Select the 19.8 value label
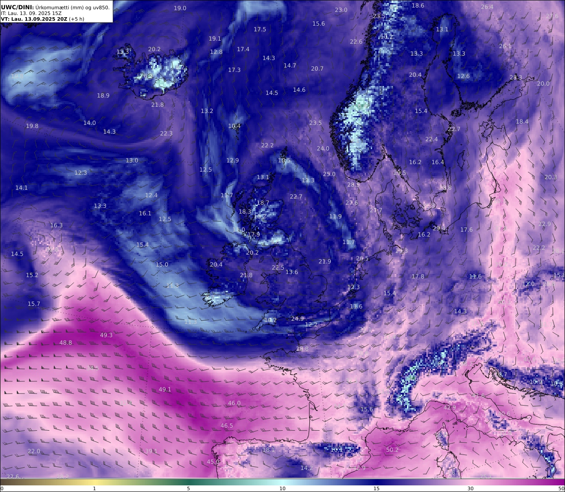 (32, 126)
